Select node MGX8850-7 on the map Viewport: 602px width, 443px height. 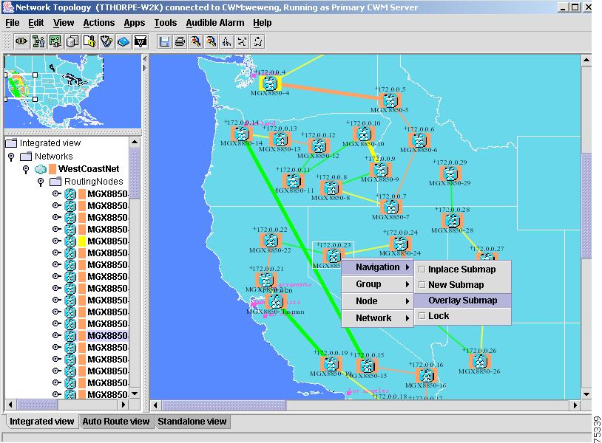coord(391,207)
